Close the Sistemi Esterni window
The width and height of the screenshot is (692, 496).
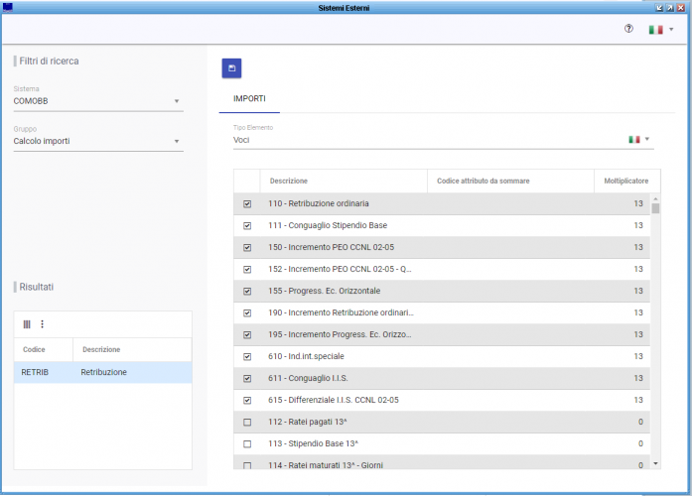(681, 8)
